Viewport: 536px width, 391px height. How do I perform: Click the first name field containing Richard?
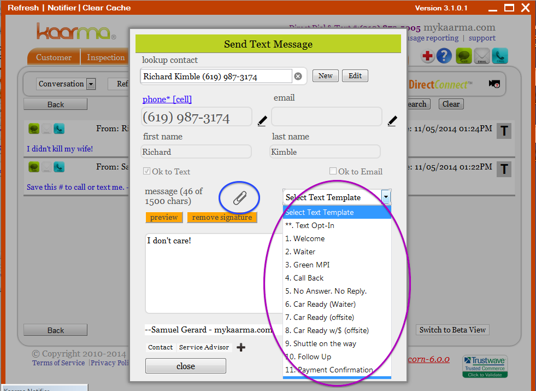pos(196,152)
